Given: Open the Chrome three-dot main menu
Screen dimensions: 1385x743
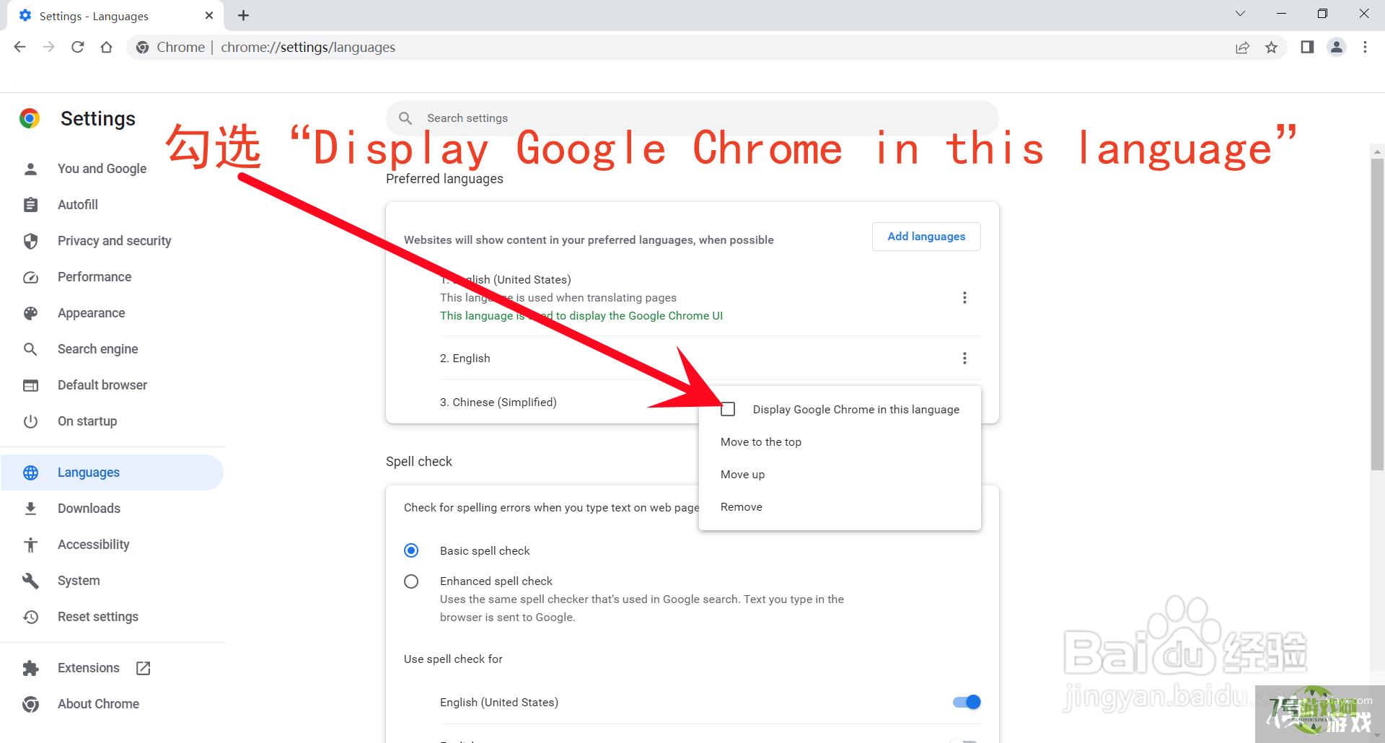Looking at the screenshot, I should point(1365,47).
